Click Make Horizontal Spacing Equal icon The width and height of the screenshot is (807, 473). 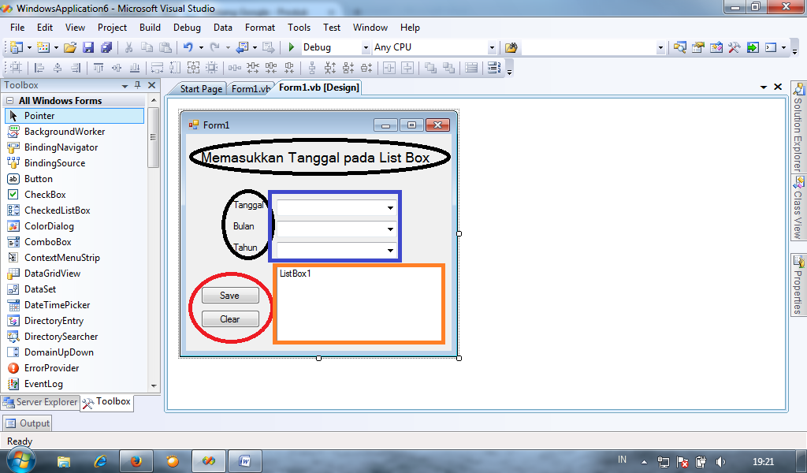pos(235,68)
